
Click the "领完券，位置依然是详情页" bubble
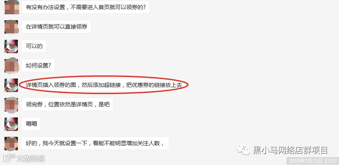[x=67, y=104]
